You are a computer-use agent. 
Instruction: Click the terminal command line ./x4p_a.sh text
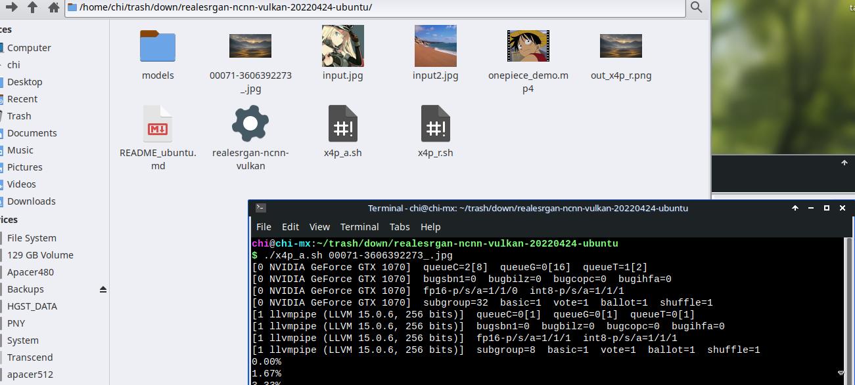coord(358,255)
